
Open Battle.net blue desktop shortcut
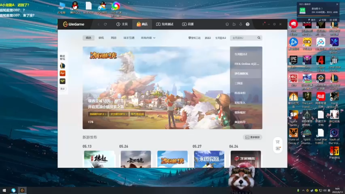pos(294,44)
